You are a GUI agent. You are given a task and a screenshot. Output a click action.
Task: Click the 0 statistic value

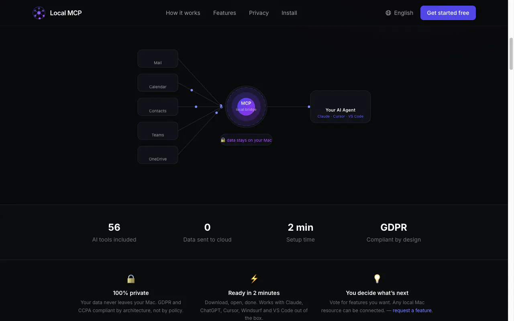(207, 227)
